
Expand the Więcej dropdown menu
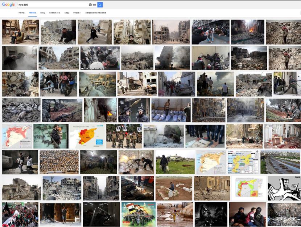[77, 13]
